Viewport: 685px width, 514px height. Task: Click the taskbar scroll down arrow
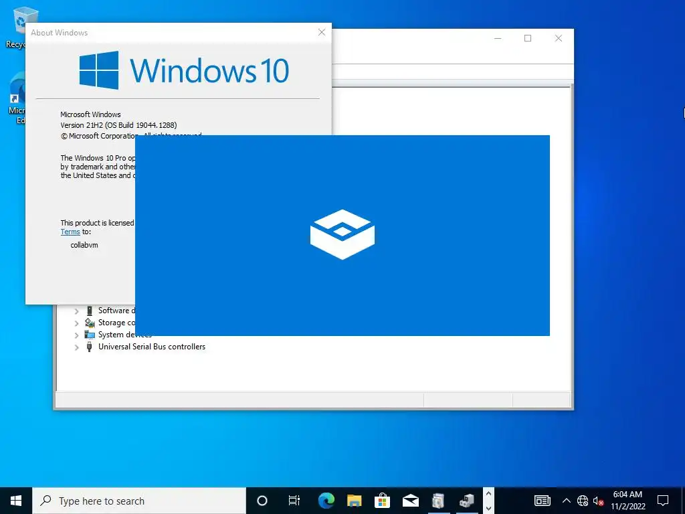coord(488,508)
